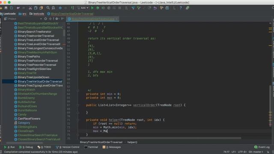
Task: Select BinaryTreeInorderTraversal in project tree
Action: click(x=36, y=36)
